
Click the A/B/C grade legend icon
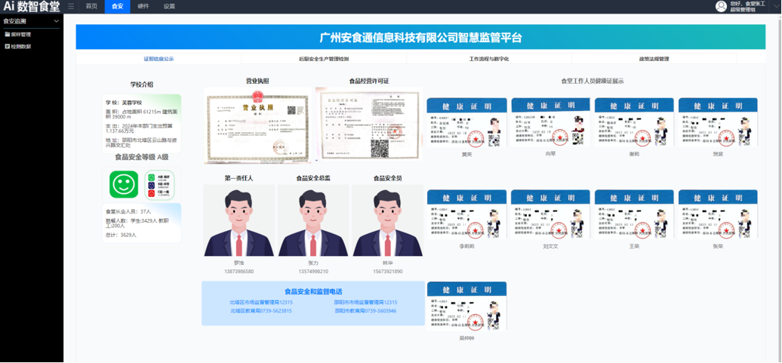159,184
